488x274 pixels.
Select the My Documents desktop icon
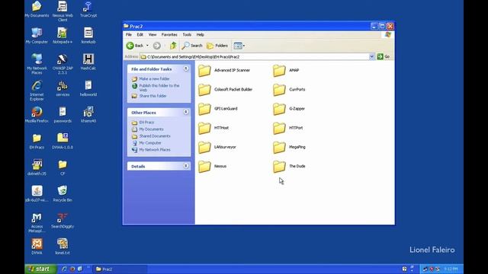coord(37,9)
